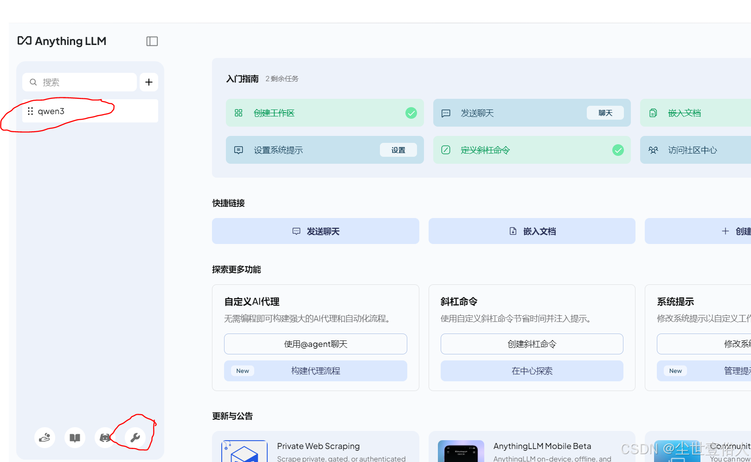The width and height of the screenshot is (751, 462).
Task: Click the search magnifier icon
Action: pos(33,82)
